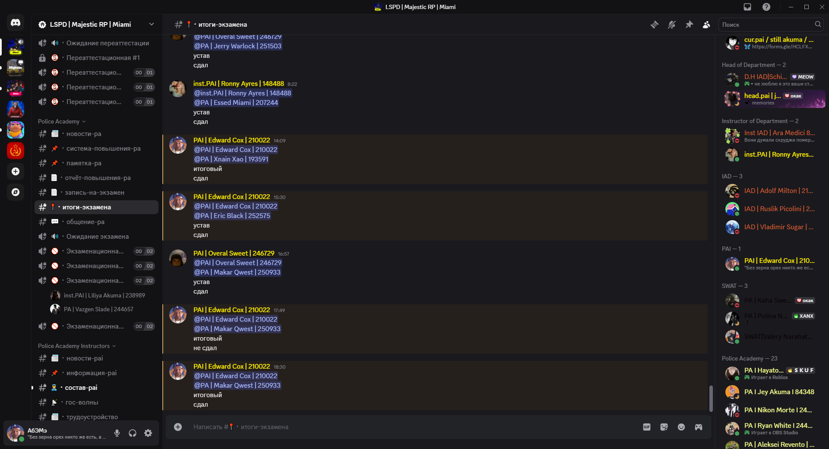This screenshot has height=449, width=829.
Task: Focus the Поиск search box
Action: coord(767,25)
